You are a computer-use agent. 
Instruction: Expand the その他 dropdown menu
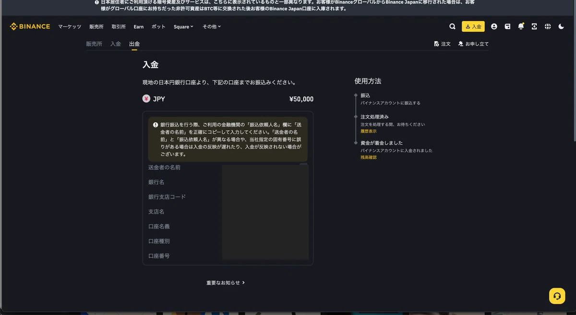[x=212, y=27]
